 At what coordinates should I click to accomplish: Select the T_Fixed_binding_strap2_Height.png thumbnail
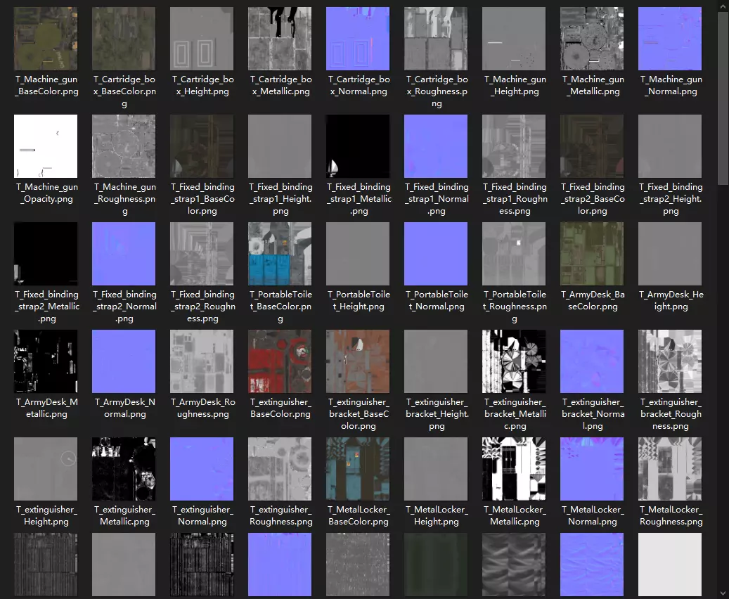[x=671, y=146]
